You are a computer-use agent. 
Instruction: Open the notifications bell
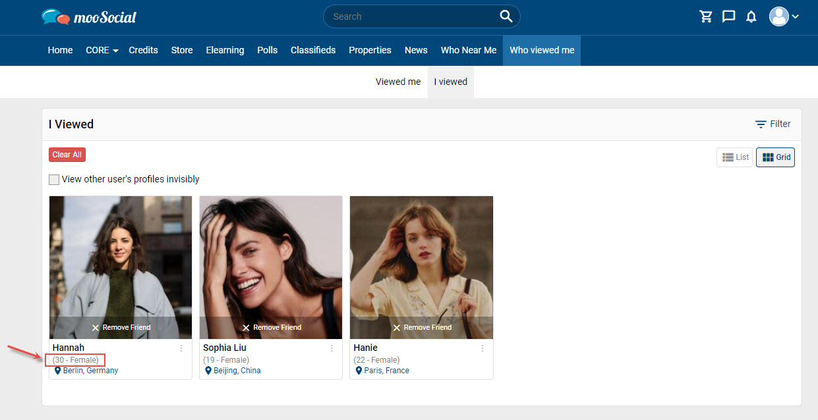tap(751, 16)
